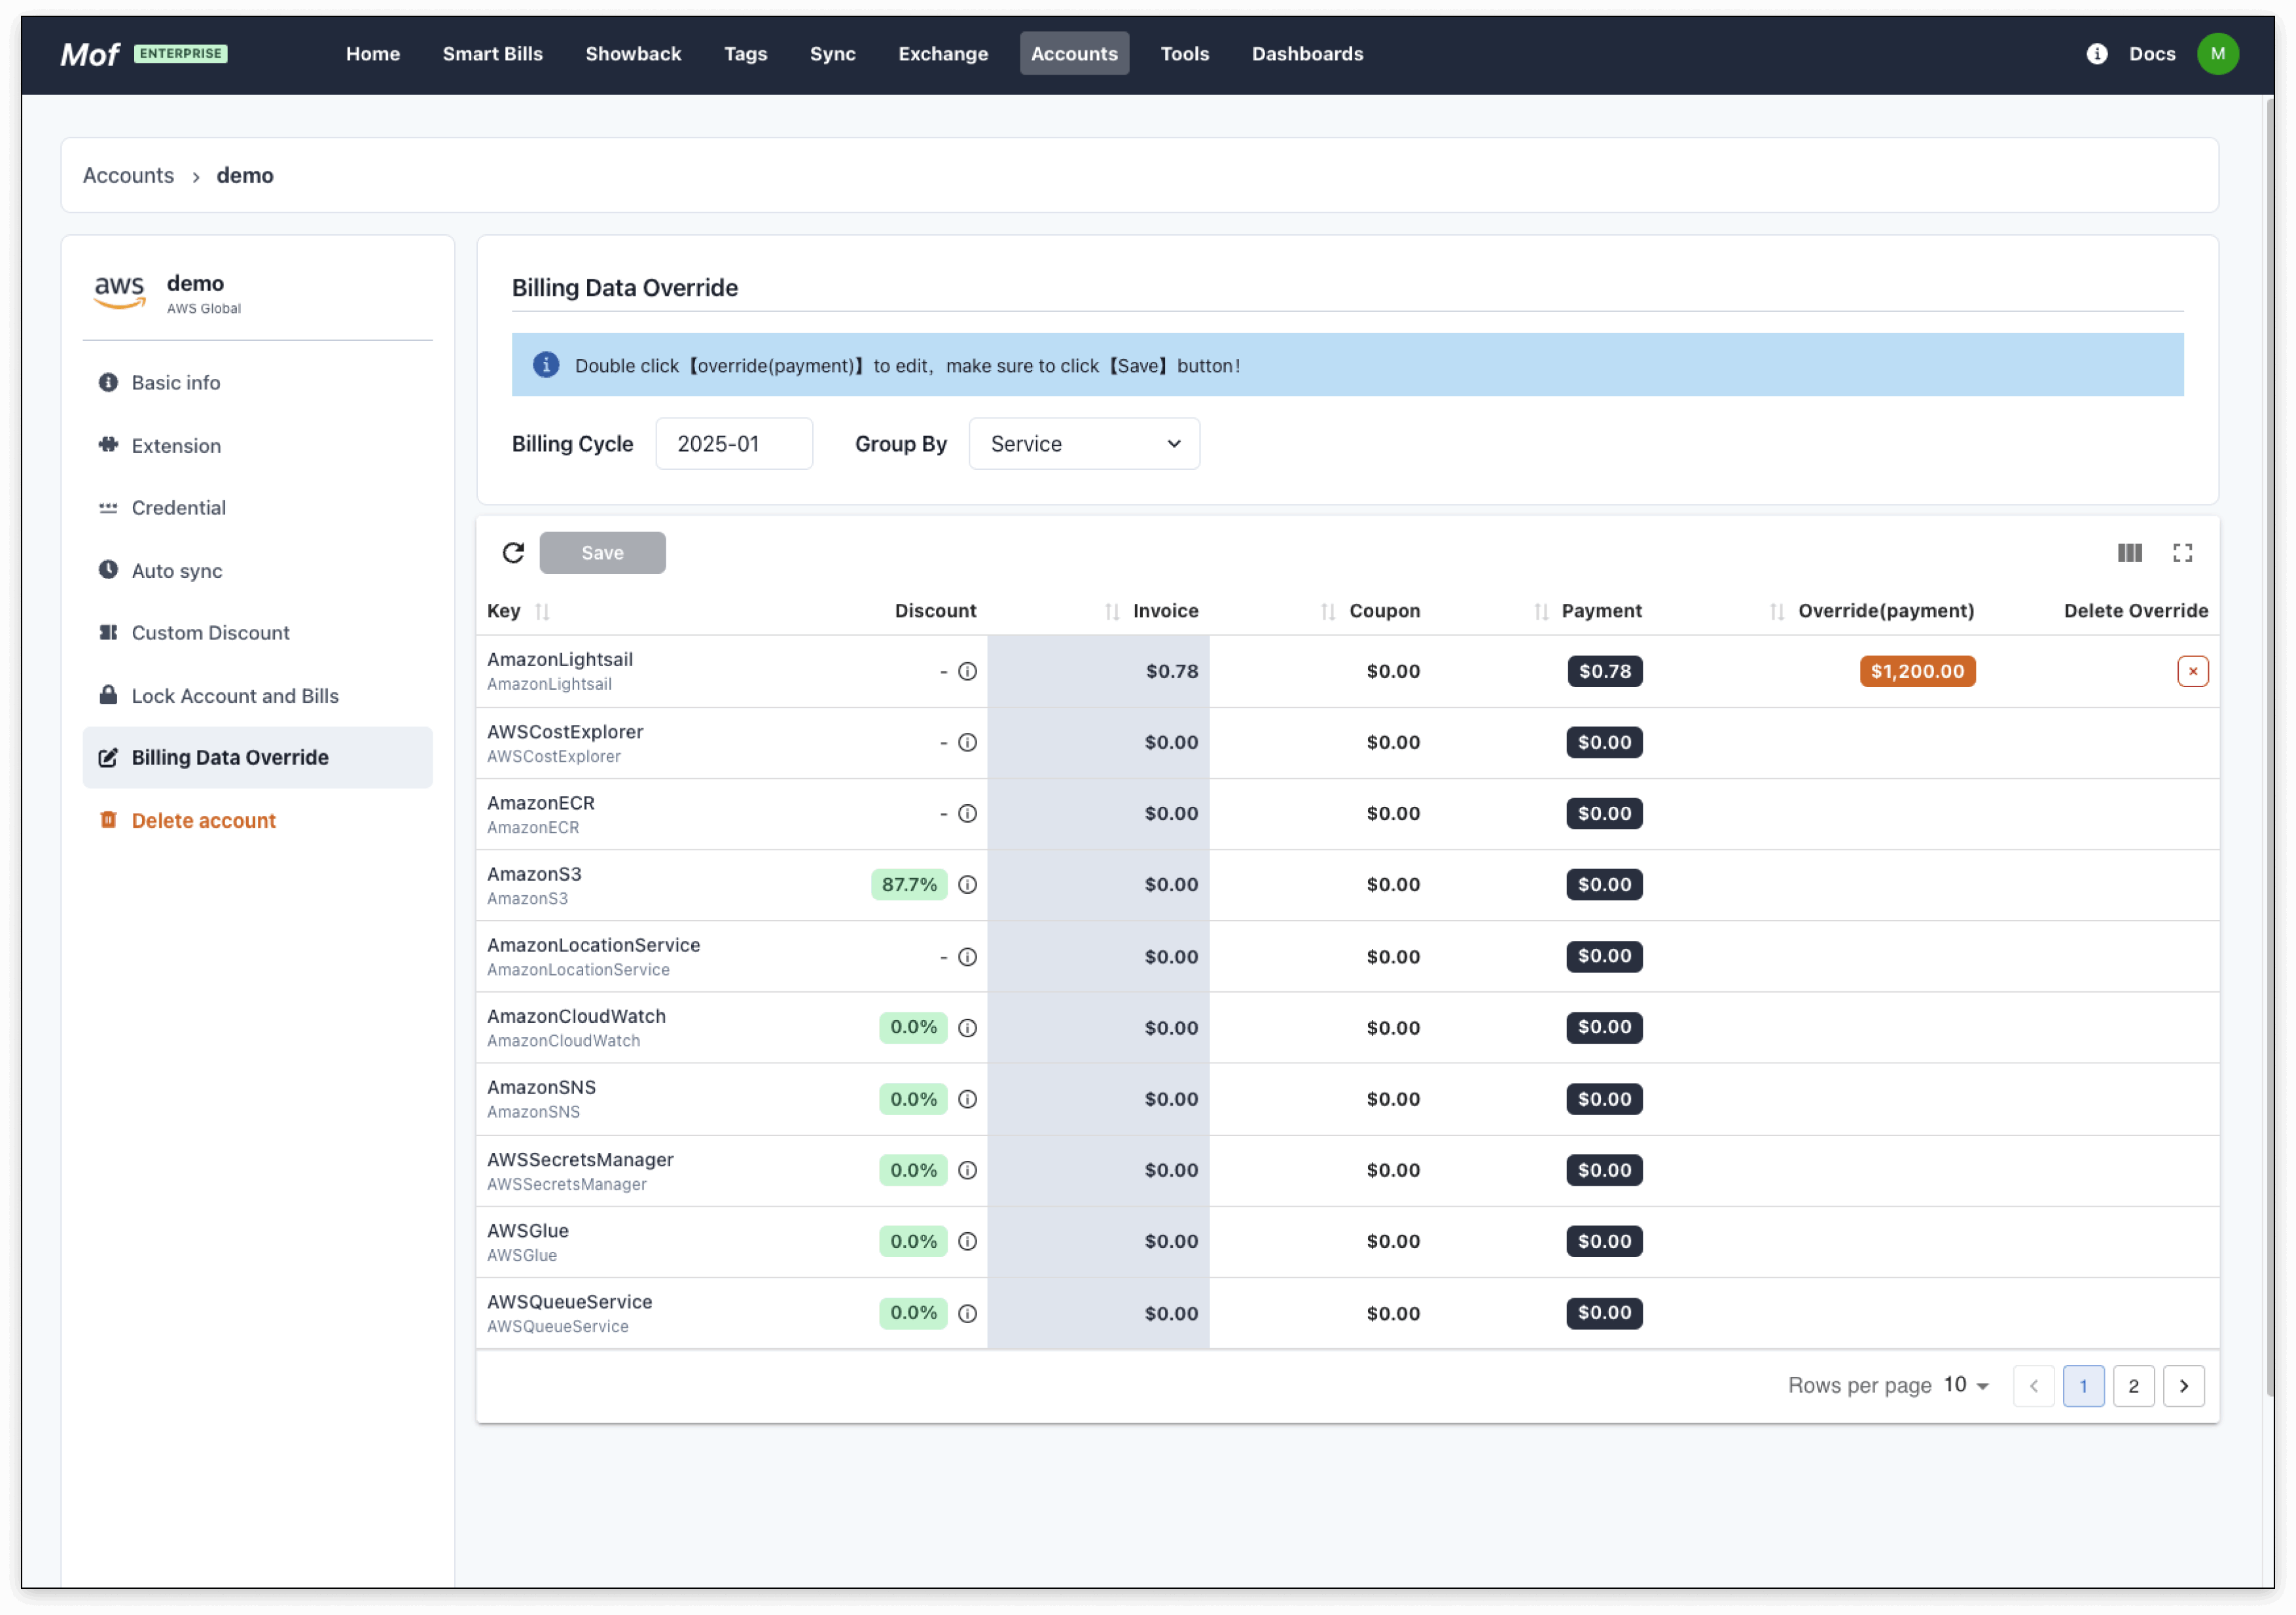Open Extension settings in sidebar
Screen dimensions: 2296x1615
point(258,445)
